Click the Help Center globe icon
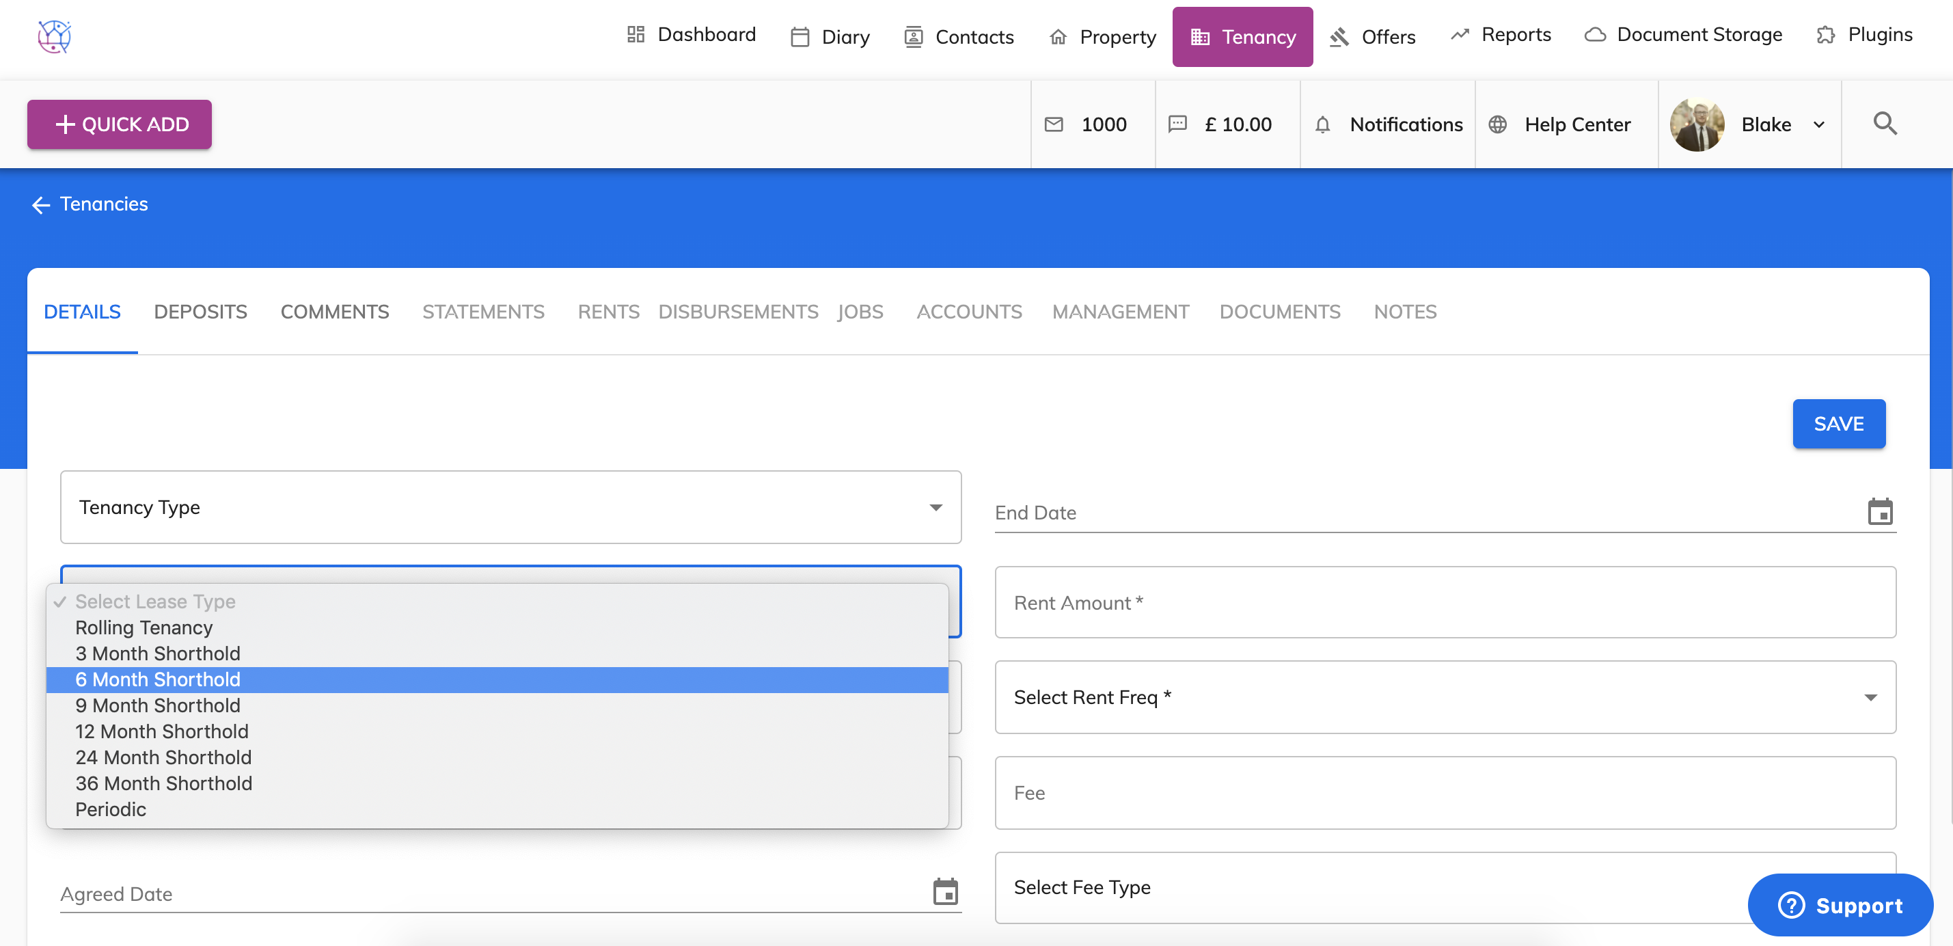This screenshot has height=946, width=1953. (x=1497, y=124)
